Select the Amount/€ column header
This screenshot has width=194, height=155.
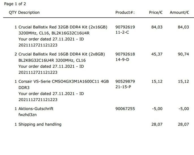(179, 13)
